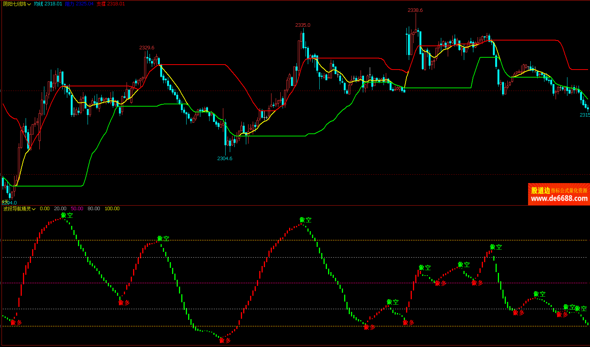Click the red 支撑 2318.01 label
Image resolution: width=590 pixels, height=347 pixels.
point(111,4)
